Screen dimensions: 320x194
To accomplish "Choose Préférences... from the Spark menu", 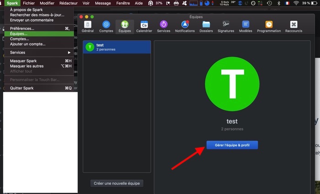I will (x=22, y=28).
